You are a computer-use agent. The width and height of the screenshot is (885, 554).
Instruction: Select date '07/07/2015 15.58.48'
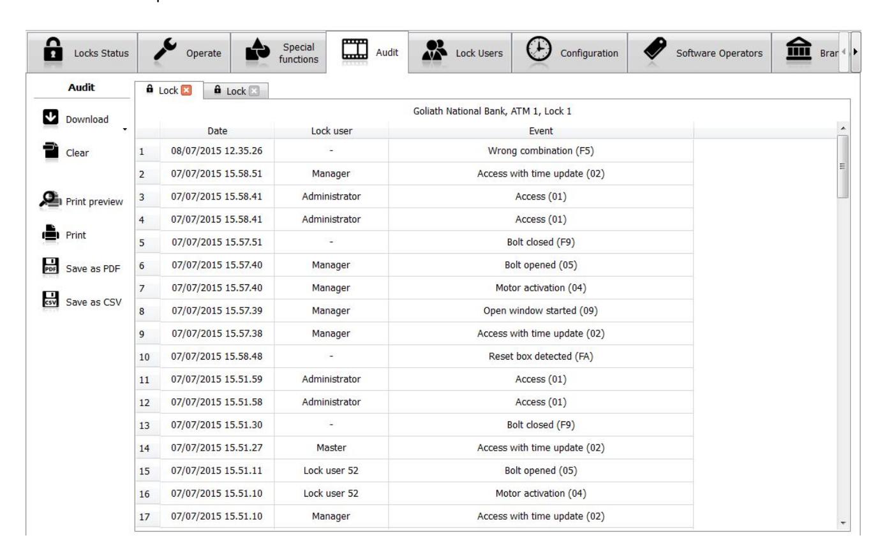point(217,356)
